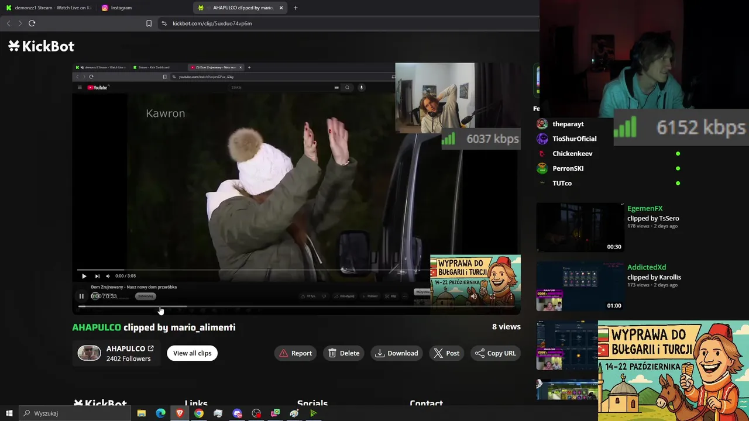Bookmark this page via bookmark icon
Image resolution: width=749 pixels, height=421 pixels.
tap(149, 23)
